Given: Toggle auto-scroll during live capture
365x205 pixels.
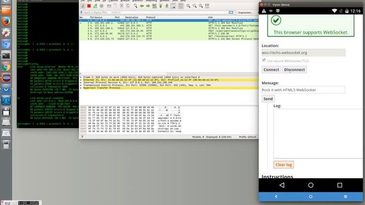Looking at the screenshot, I should [173, 6].
